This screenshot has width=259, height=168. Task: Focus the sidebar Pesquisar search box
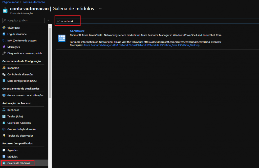point(23,20)
